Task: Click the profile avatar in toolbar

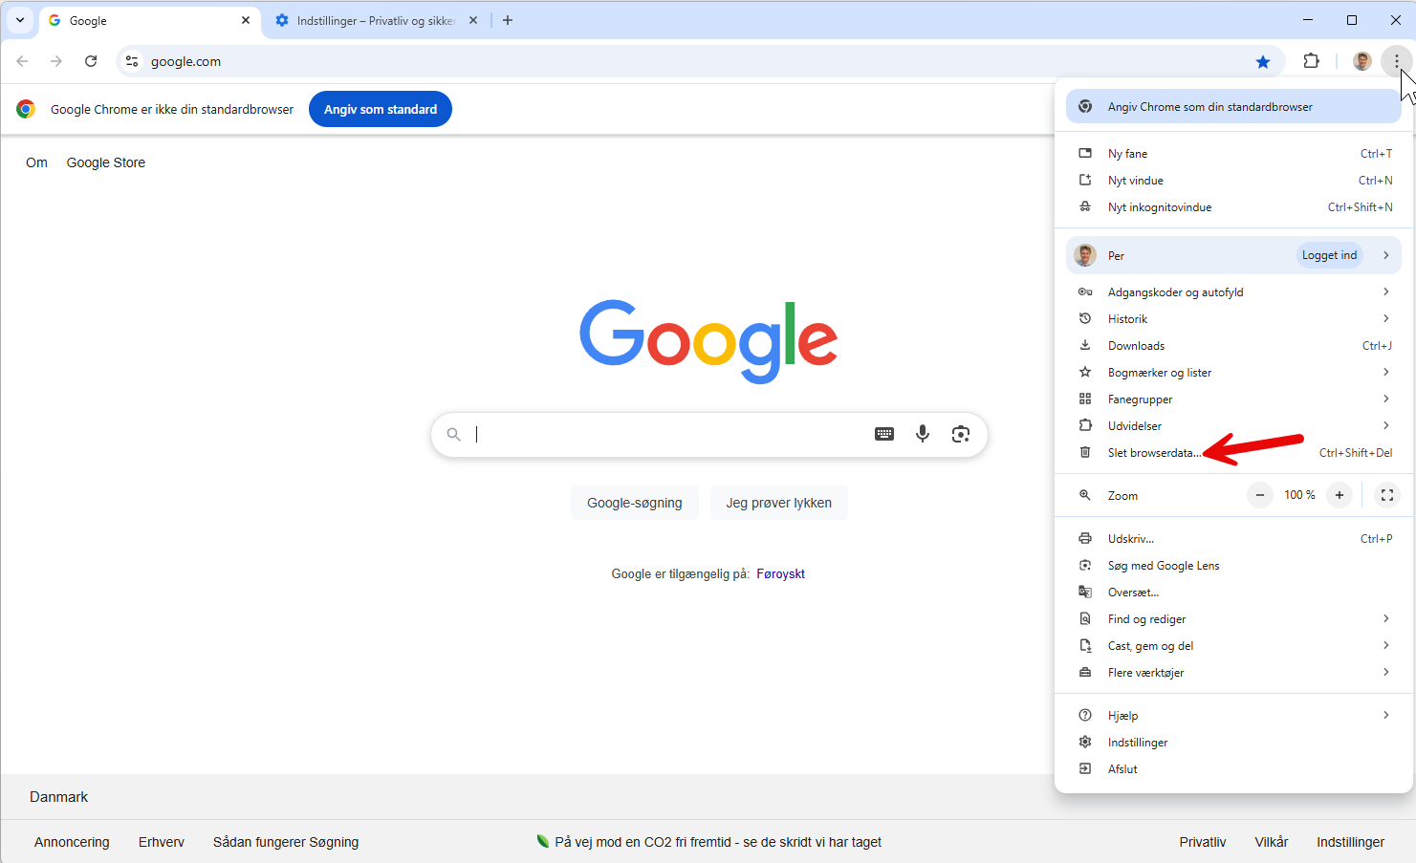Action: click(1362, 61)
